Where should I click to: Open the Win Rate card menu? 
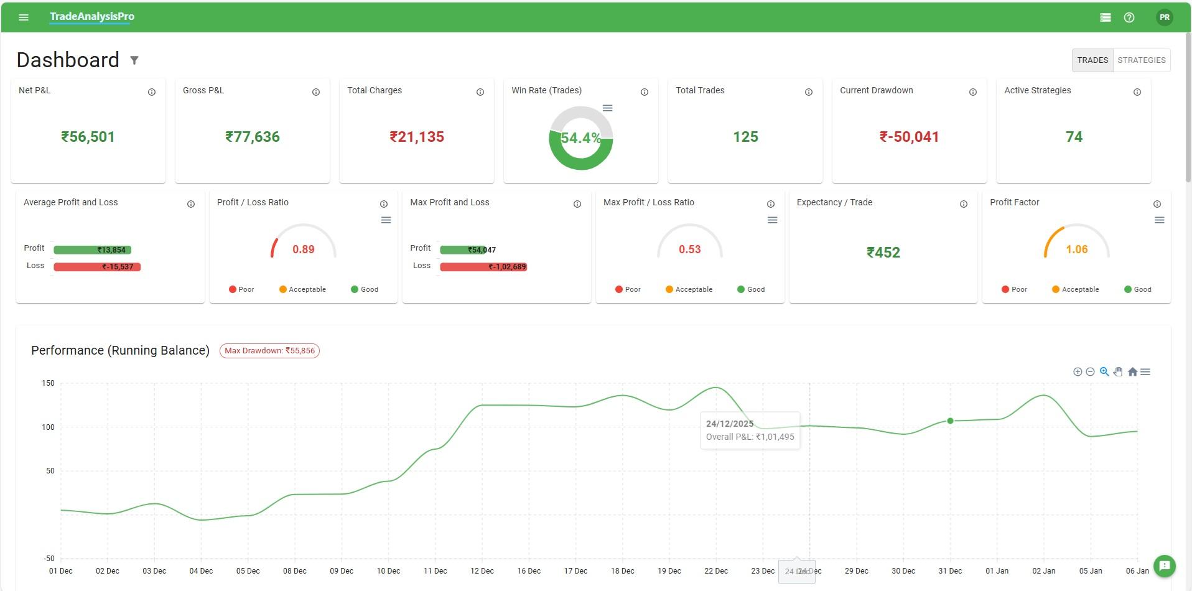(608, 108)
